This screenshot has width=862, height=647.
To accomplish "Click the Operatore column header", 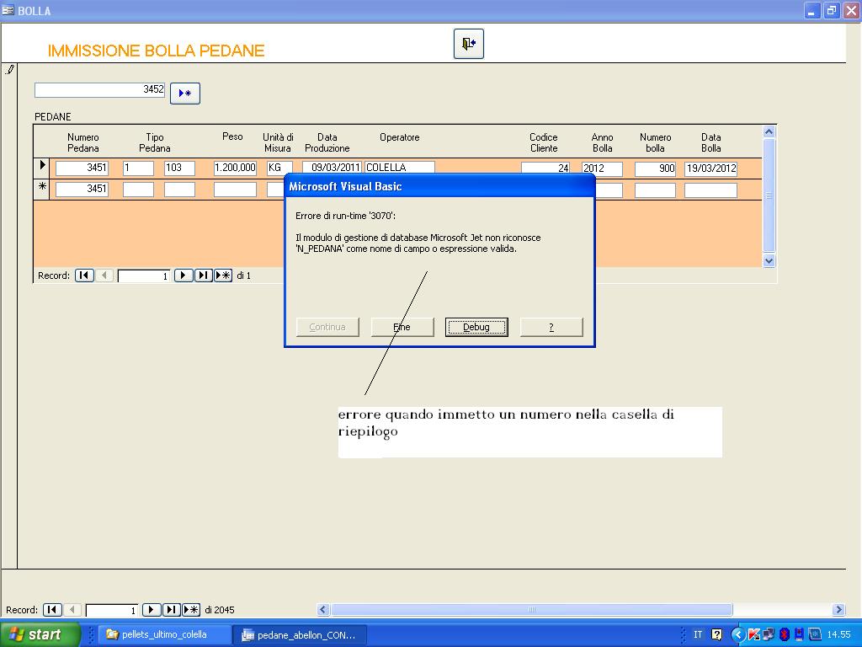I will pos(400,137).
